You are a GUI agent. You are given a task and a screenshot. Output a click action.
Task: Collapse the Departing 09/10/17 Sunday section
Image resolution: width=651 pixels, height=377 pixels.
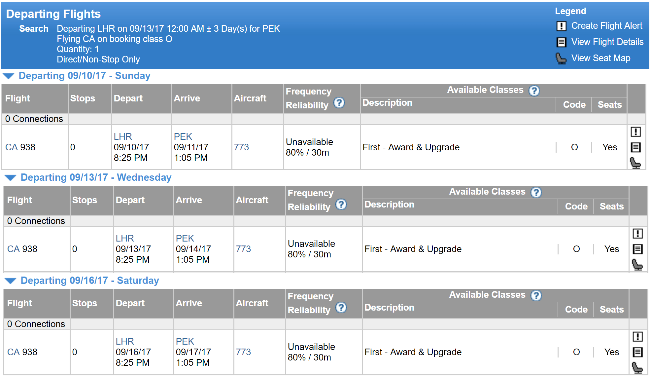point(9,76)
